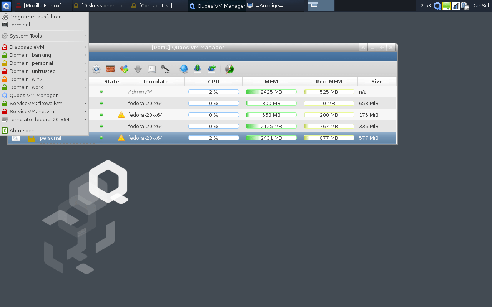Click the yellow lock icon beside personal
This screenshot has height=307, width=492.
pos(31,138)
